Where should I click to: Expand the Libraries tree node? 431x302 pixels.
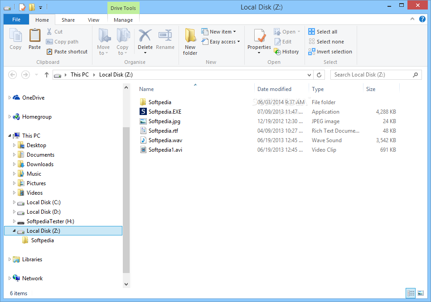(10, 259)
